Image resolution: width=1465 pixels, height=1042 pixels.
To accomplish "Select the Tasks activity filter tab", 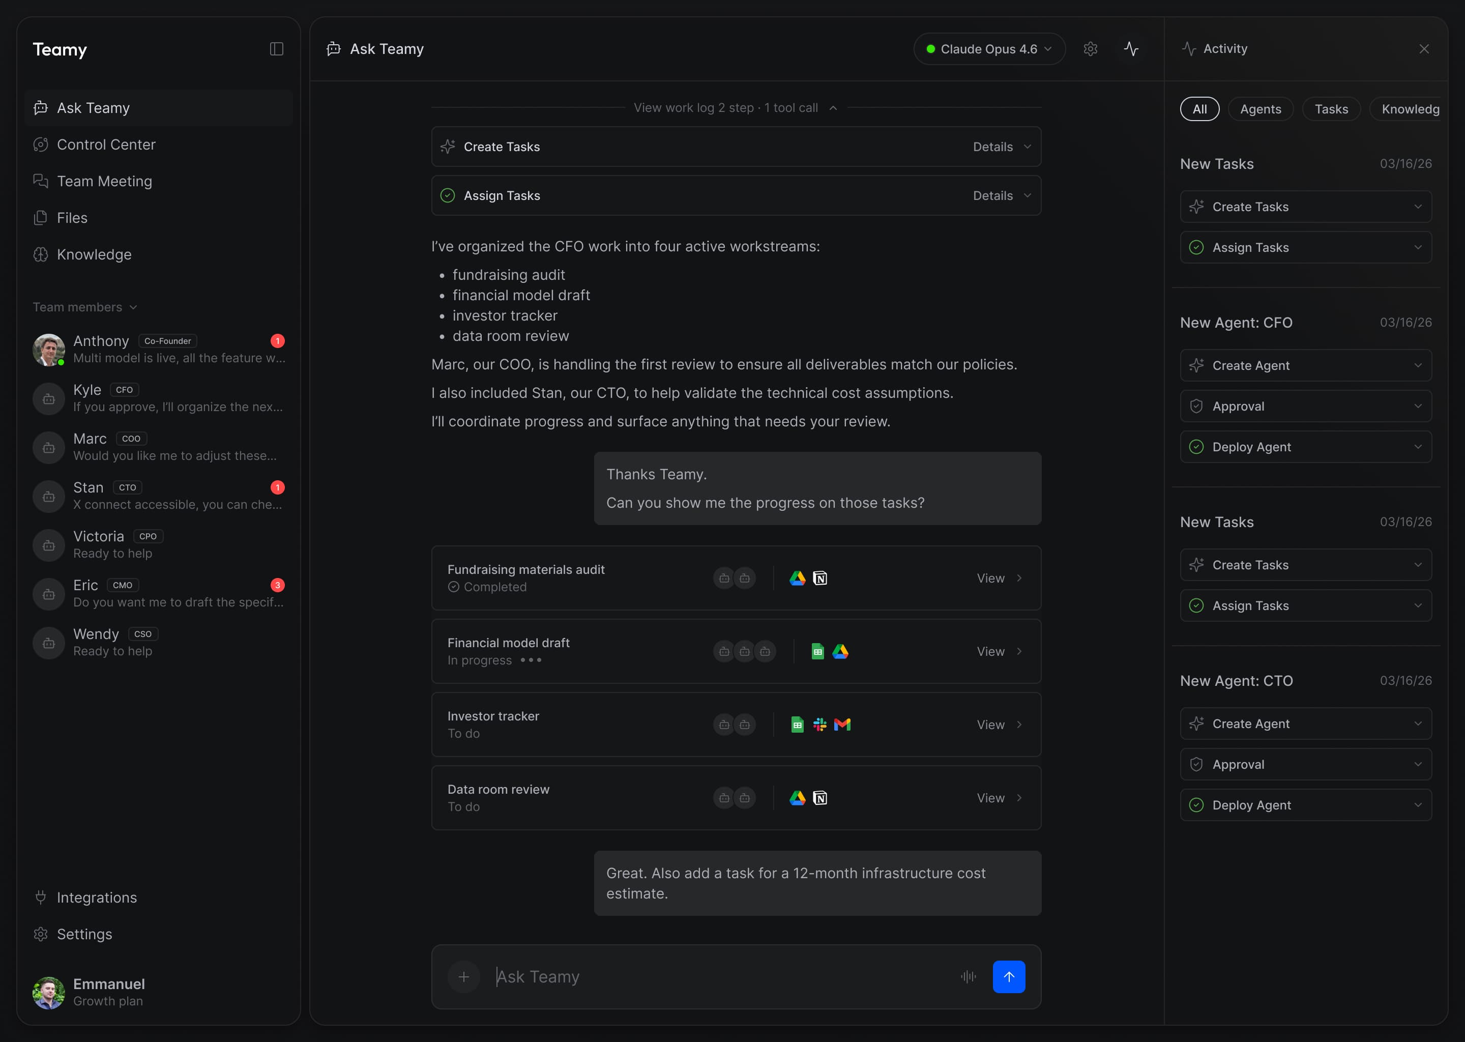I will pyautogui.click(x=1331, y=109).
